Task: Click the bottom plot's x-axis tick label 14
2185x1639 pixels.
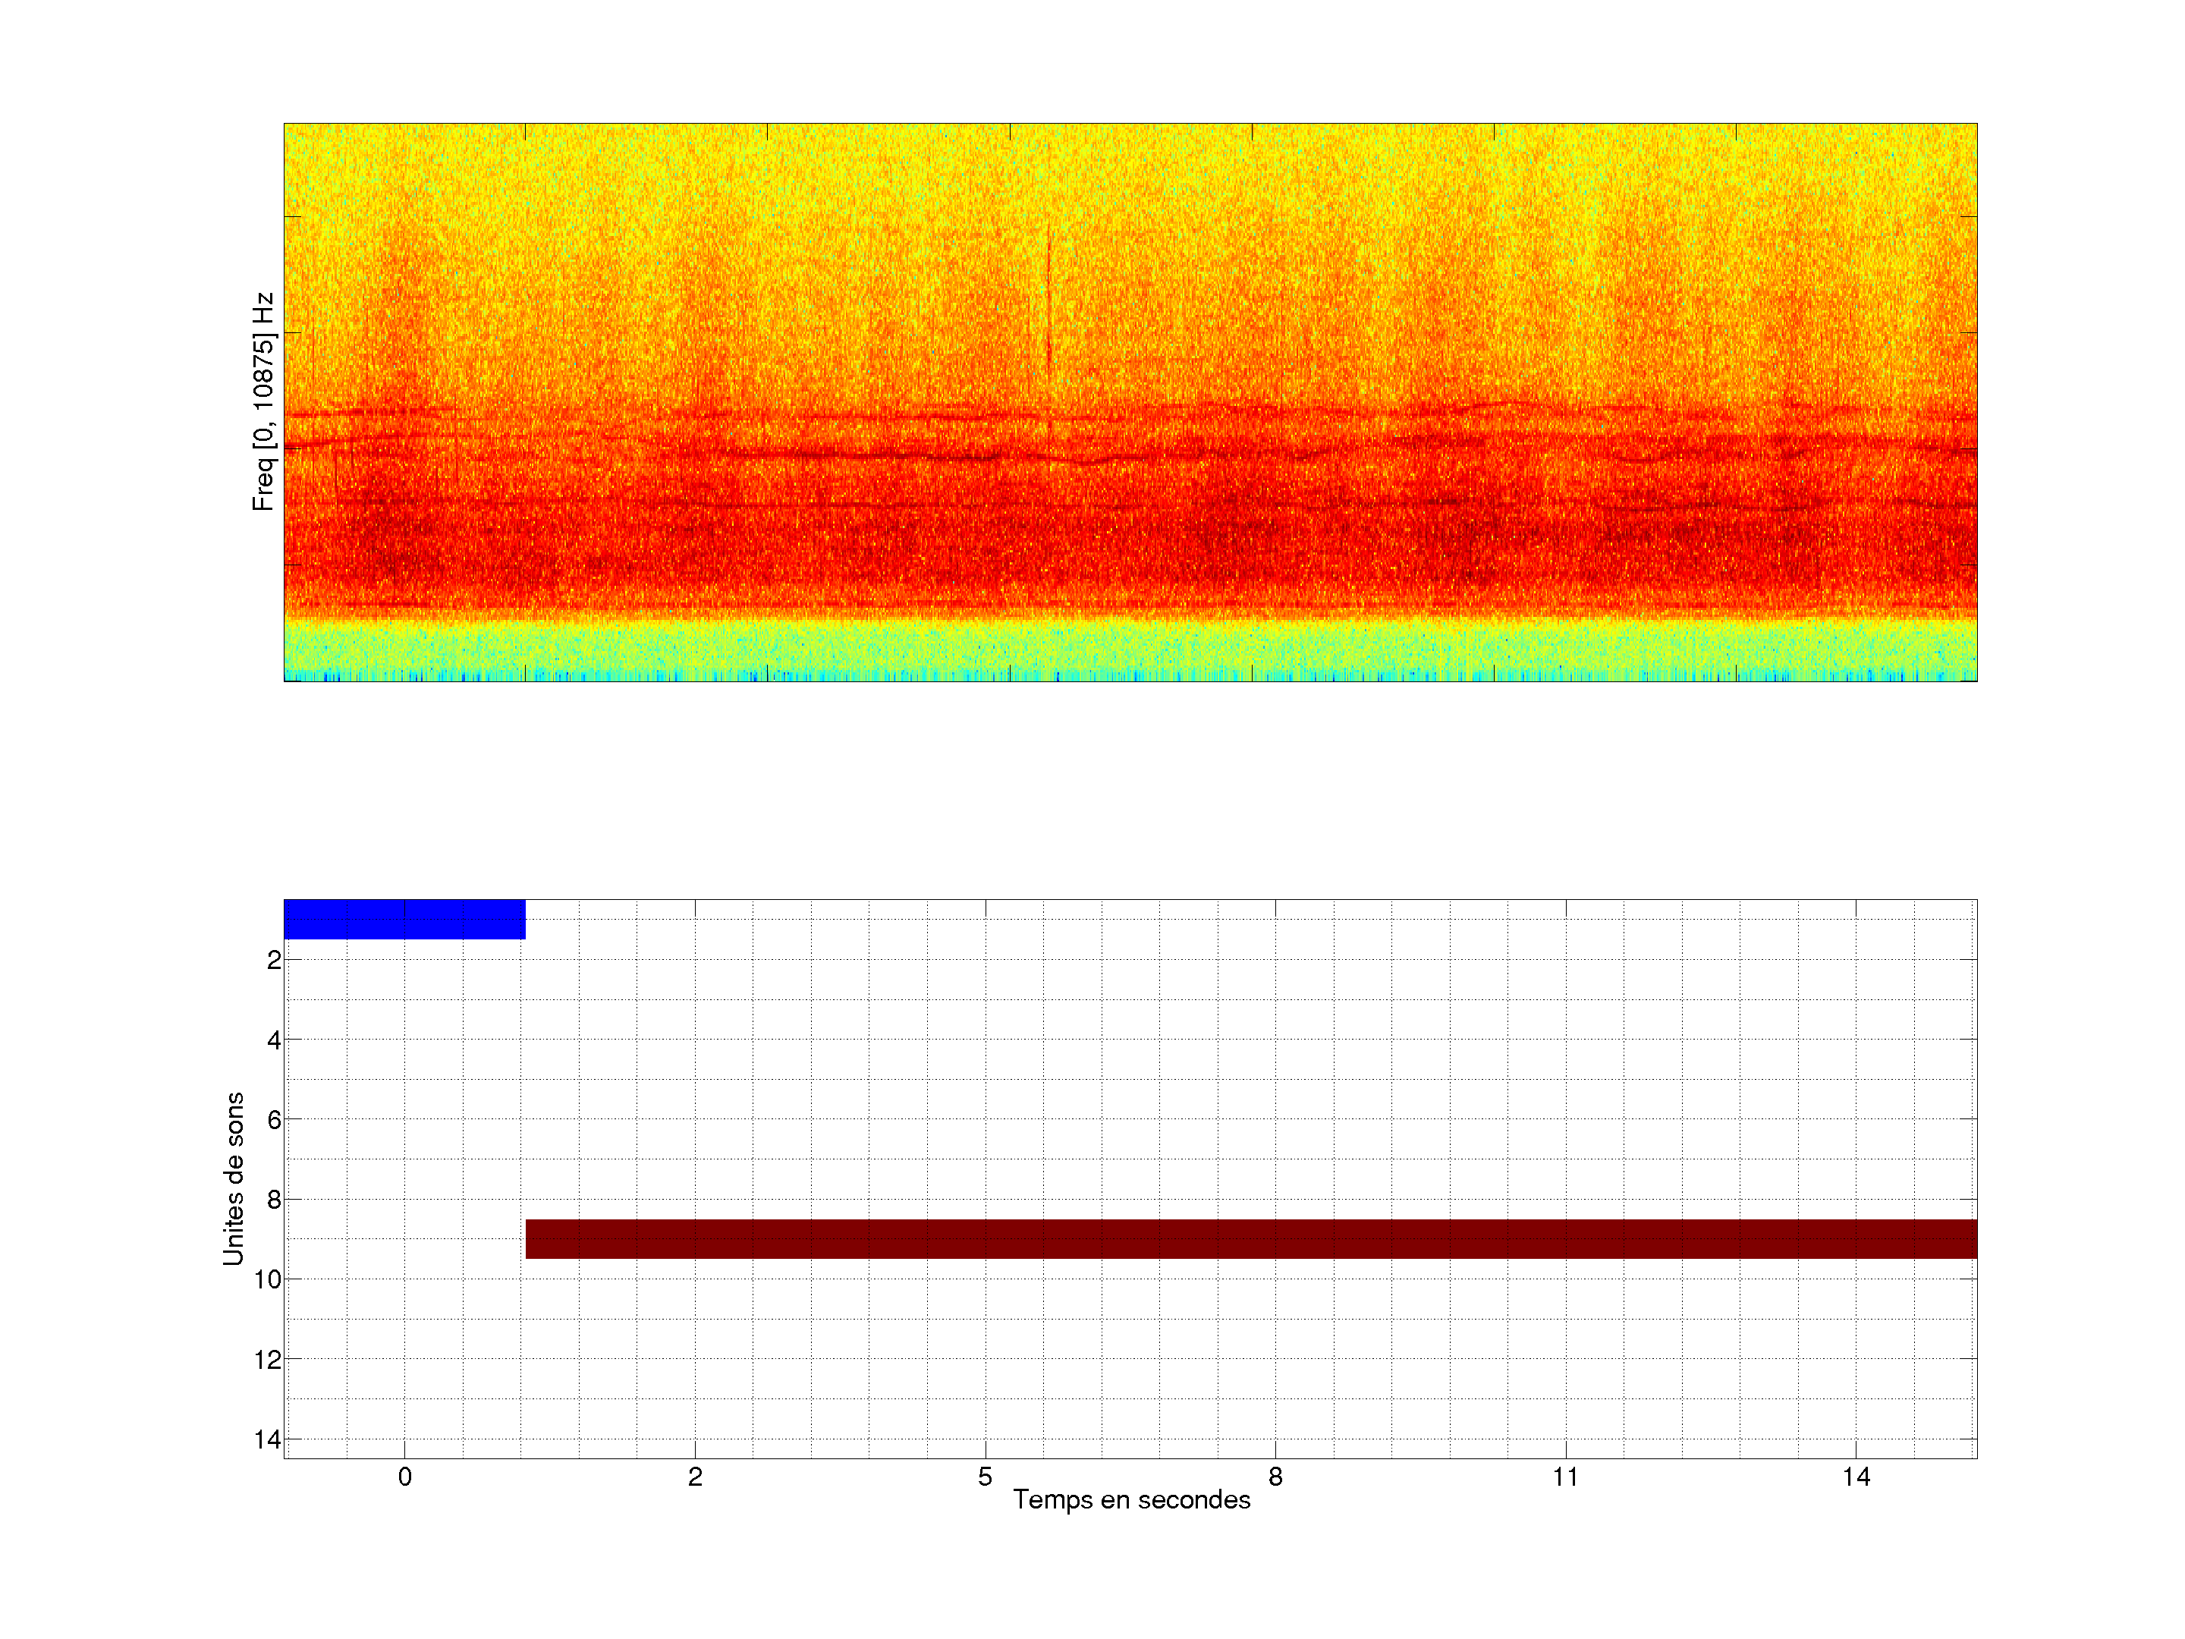Action: pyautogui.click(x=1856, y=1477)
